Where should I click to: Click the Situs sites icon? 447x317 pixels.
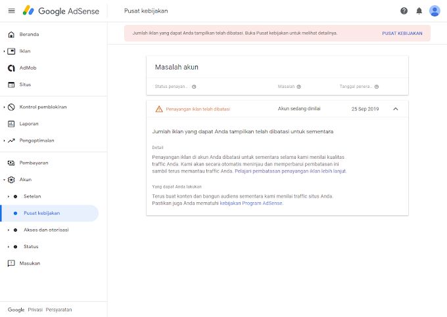coord(11,85)
